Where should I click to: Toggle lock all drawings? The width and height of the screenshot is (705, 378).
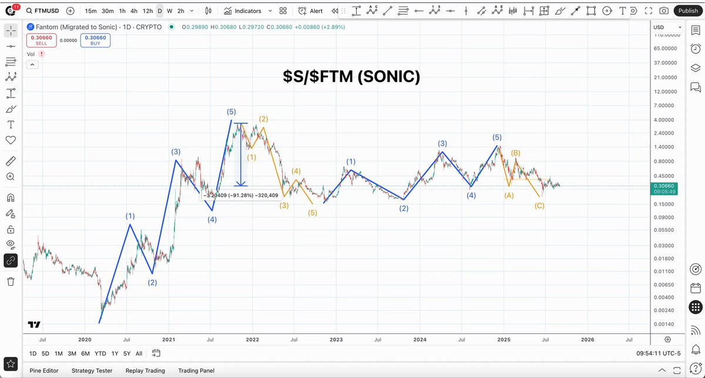11,229
